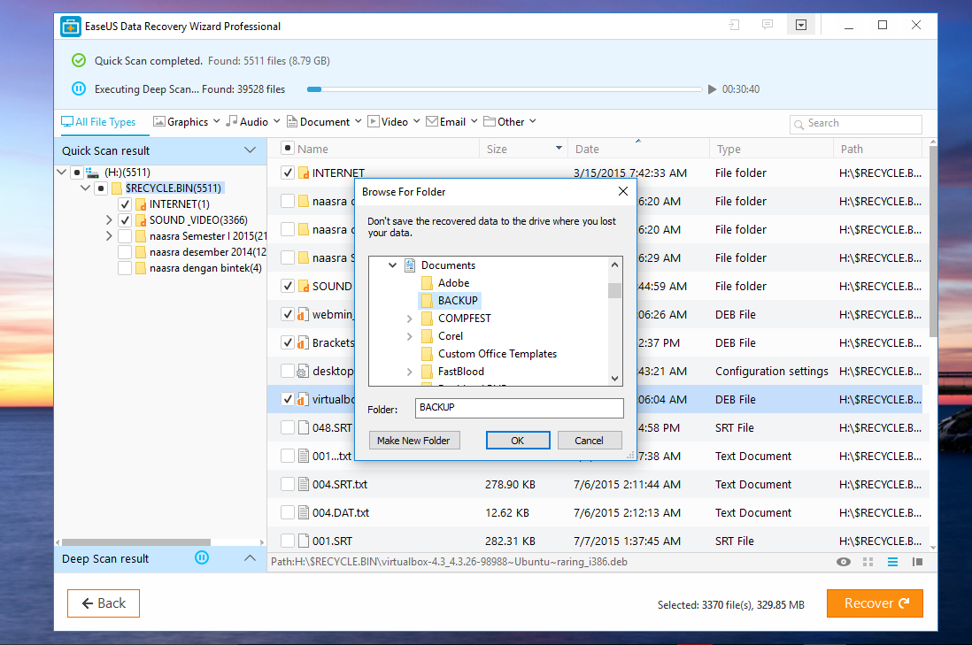Open the title bar dropdown menu icon
The height and width of the screenshot is (645, 972).
point(801,26)
